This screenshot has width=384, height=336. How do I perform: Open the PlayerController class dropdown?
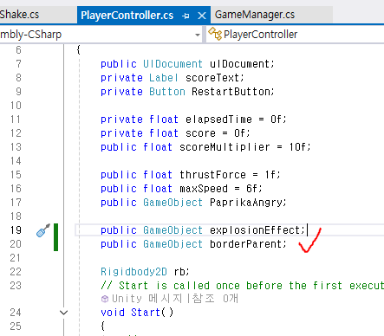tap(295, 35)
